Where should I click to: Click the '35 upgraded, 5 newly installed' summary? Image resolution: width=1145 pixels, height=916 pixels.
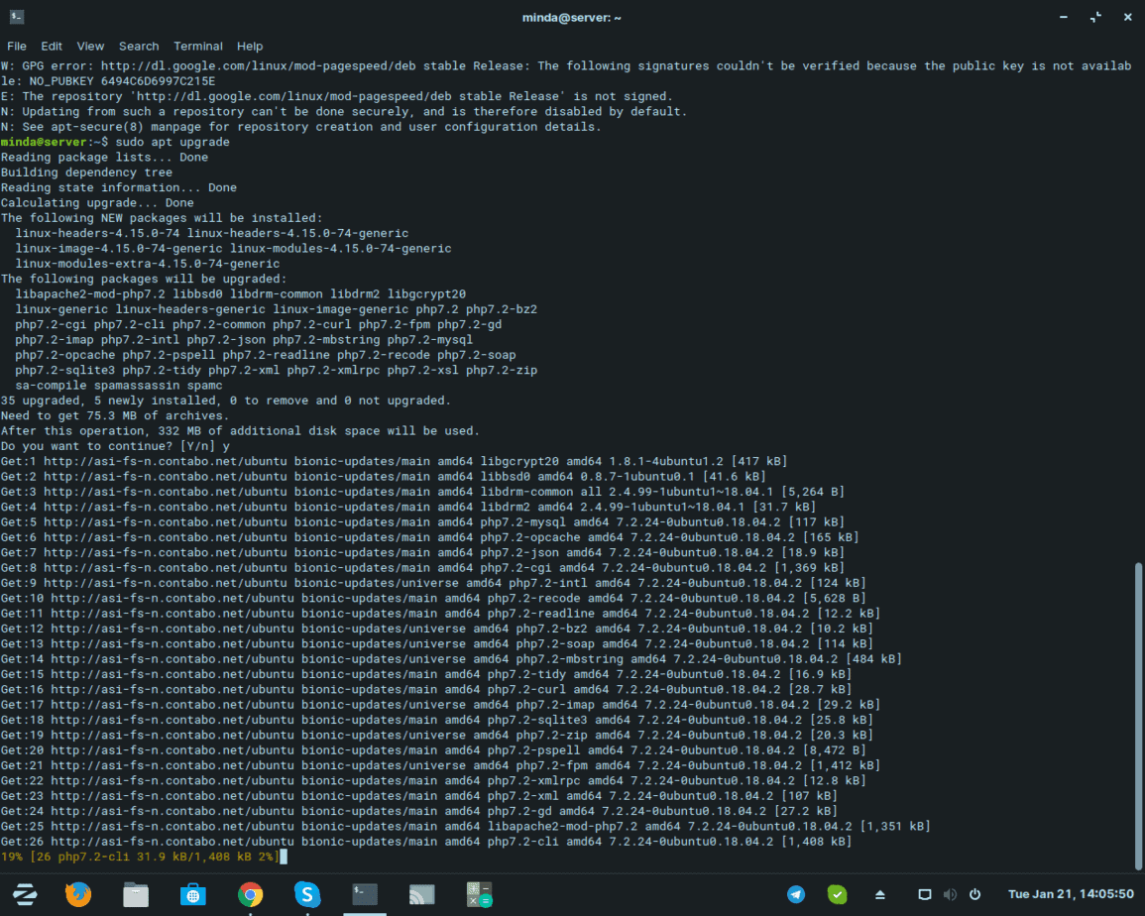(226, 401)
